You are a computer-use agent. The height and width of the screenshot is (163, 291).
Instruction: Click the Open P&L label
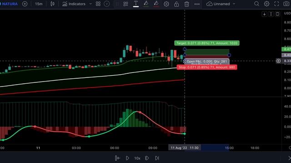pyautogui.click(x=207, y=62)
